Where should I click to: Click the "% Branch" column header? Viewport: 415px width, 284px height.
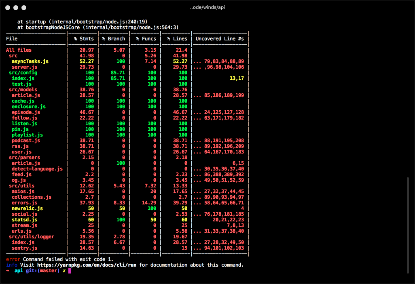click(113, 39)
